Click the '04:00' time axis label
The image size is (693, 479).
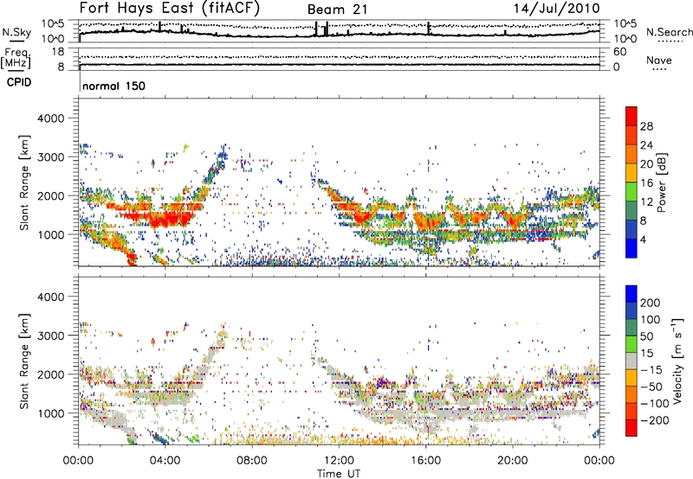point(165,461)
